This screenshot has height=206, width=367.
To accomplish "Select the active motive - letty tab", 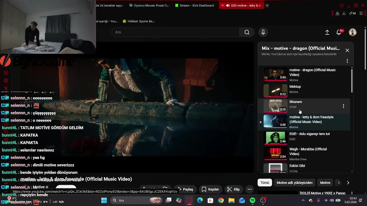I will click(241, 5).
